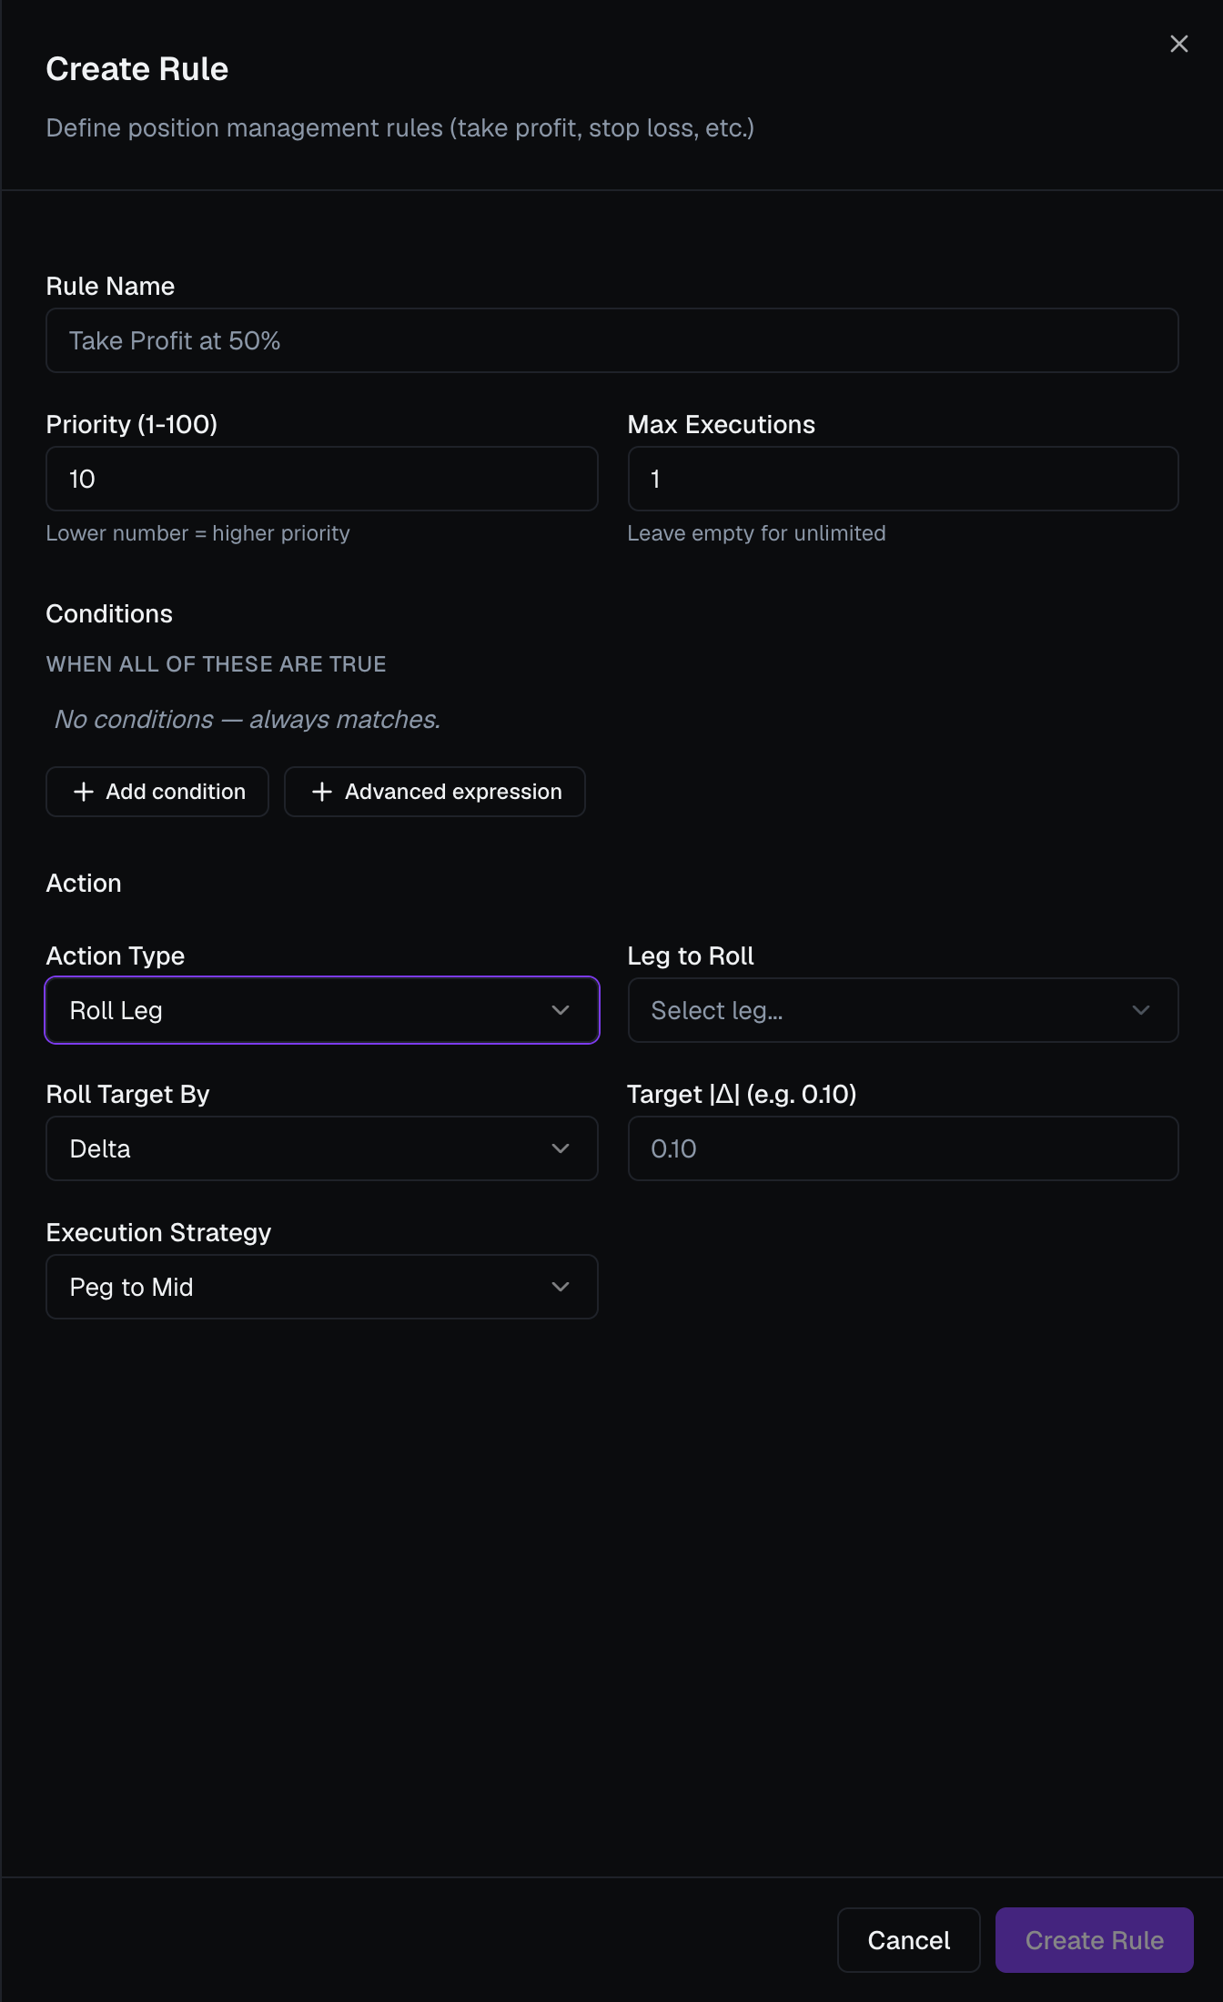Click the plus icon beside Add condition
The width and height of the screenshot is (1223, 2002).
pyautogui.click(x=84, y=792)
